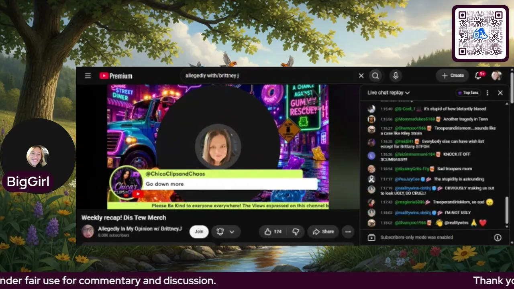Select message "It's stupid of how blatantly biased"
514x289 pixels.
click(455, 109)
